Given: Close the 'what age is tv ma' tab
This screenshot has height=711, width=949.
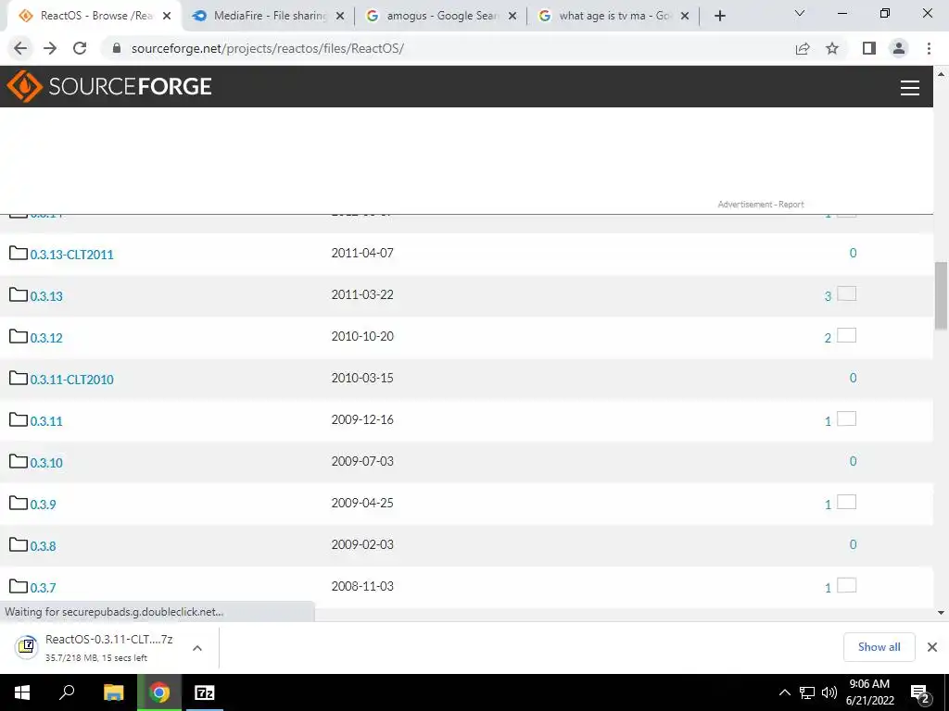Looking at the screenshot, I should (x=685, y=17).
